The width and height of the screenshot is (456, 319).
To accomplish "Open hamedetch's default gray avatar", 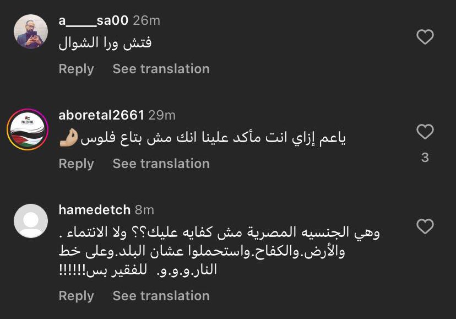I will click(30, 221).
